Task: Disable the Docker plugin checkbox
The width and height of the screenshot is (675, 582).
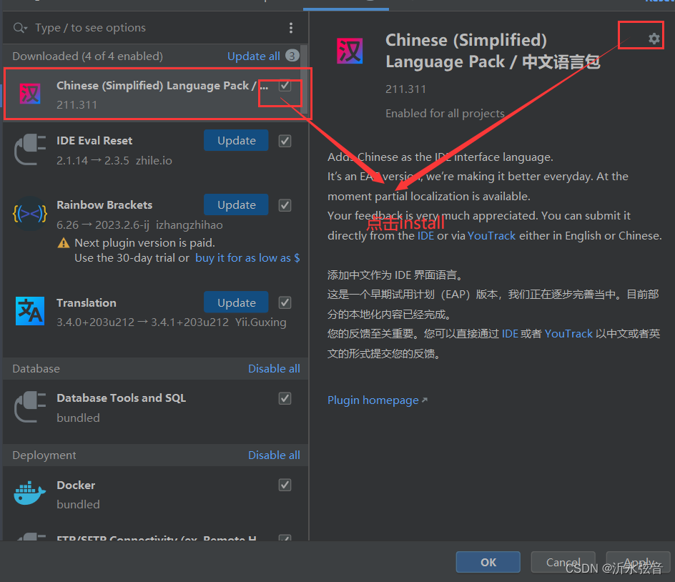Action: click(x=285, y=485)
